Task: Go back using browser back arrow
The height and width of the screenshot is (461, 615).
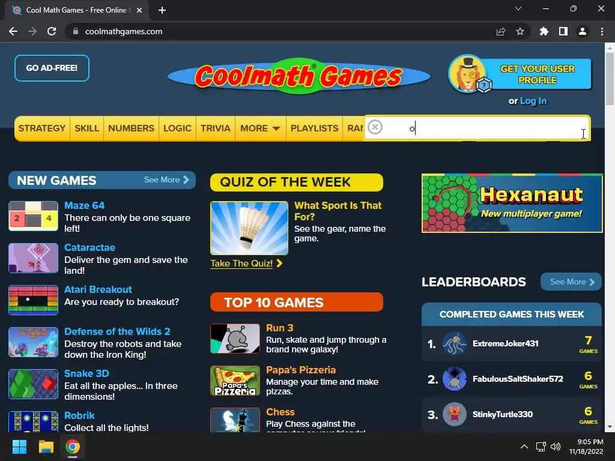Action: coord(13,31)
